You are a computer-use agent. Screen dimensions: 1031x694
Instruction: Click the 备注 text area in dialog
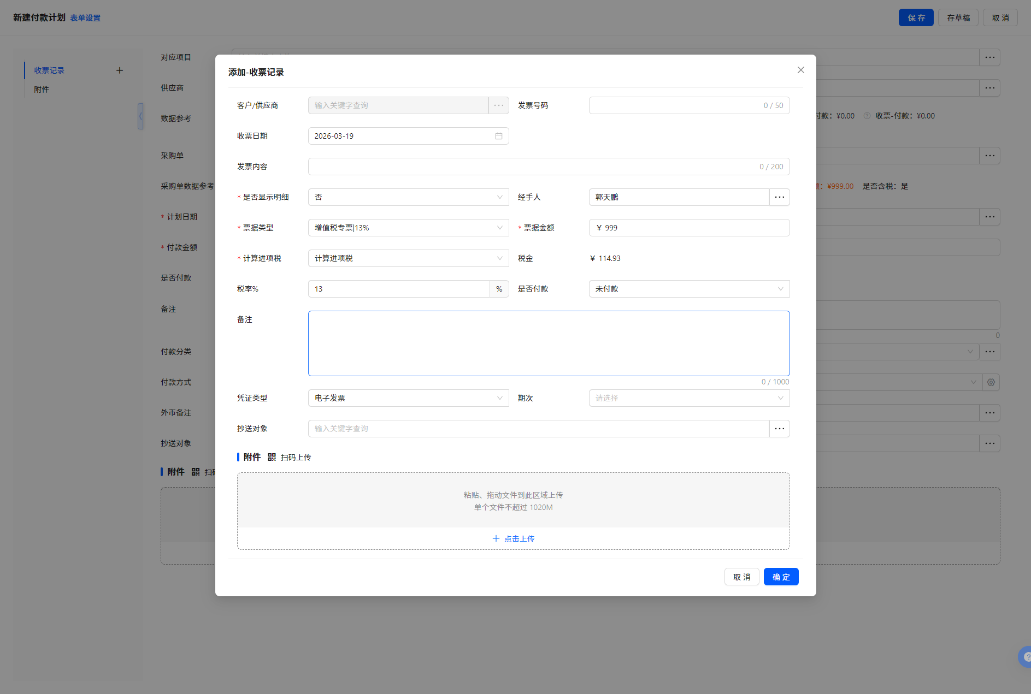pos(549,343)
